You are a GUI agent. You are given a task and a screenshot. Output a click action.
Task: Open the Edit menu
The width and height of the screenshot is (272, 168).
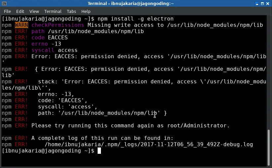point(20,12)
